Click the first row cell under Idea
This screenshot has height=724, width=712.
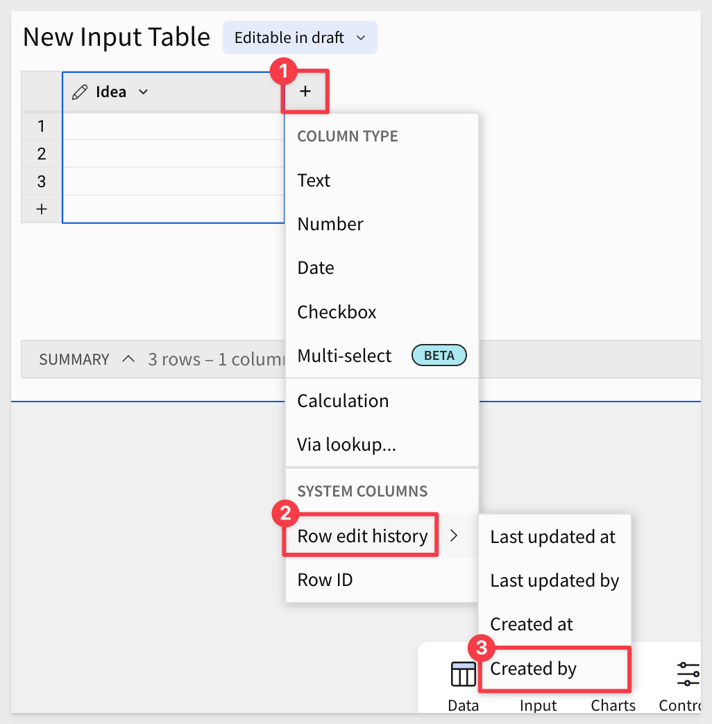point(173,126)
